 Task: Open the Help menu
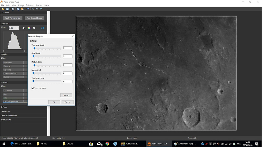pos(47,5)
